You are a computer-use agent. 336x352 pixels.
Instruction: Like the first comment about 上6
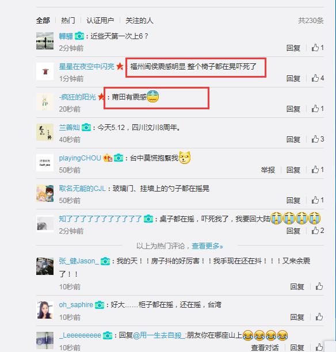click(318, 48)
